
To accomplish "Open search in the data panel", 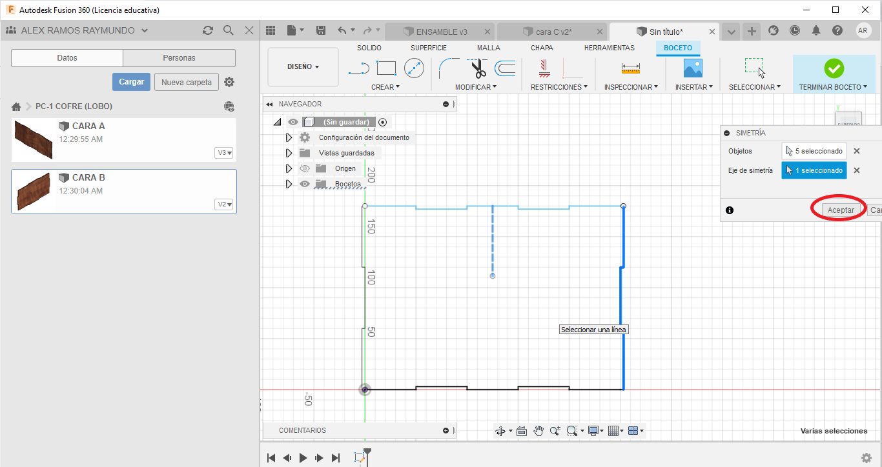I will (228, 30).
